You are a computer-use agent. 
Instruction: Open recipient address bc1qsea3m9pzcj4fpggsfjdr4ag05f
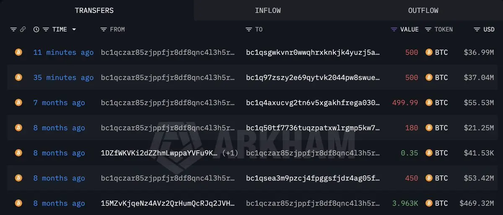(x=313, y=178)
